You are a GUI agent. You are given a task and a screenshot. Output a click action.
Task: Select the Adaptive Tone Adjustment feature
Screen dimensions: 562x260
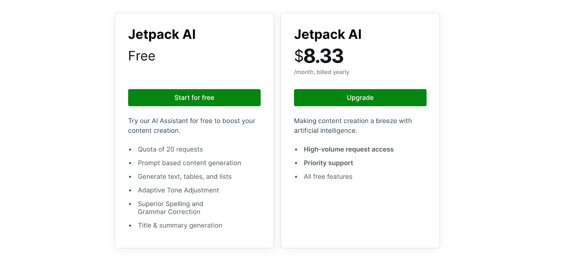[x=178, y=190]
